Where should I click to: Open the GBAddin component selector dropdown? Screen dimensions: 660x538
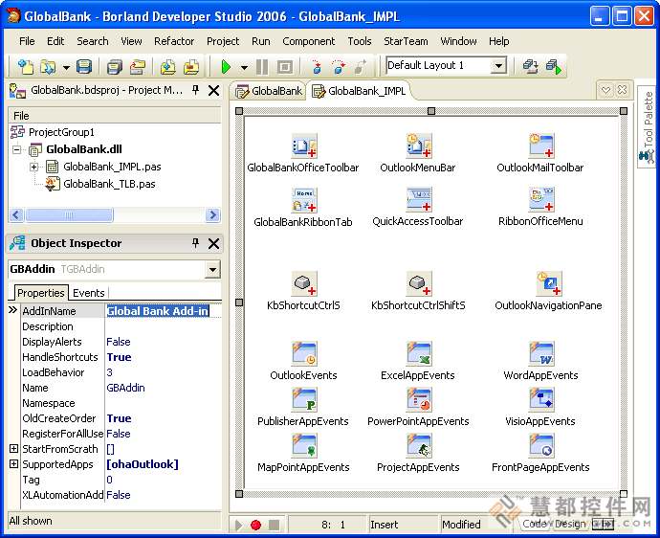point(212,270)
